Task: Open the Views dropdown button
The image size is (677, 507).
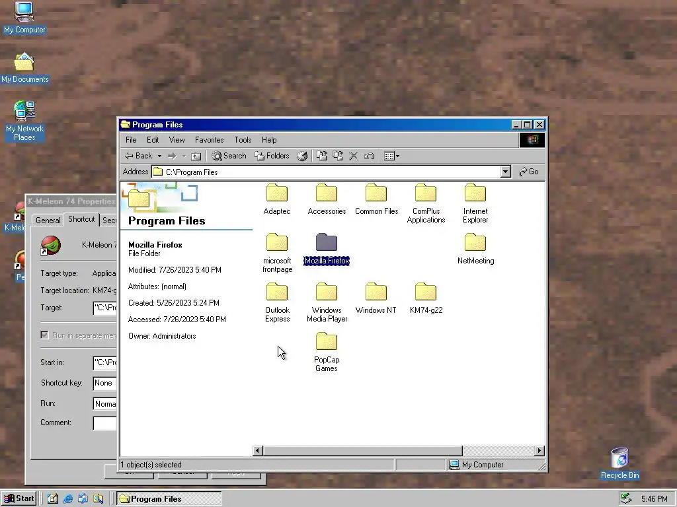Action: point(391,156)
